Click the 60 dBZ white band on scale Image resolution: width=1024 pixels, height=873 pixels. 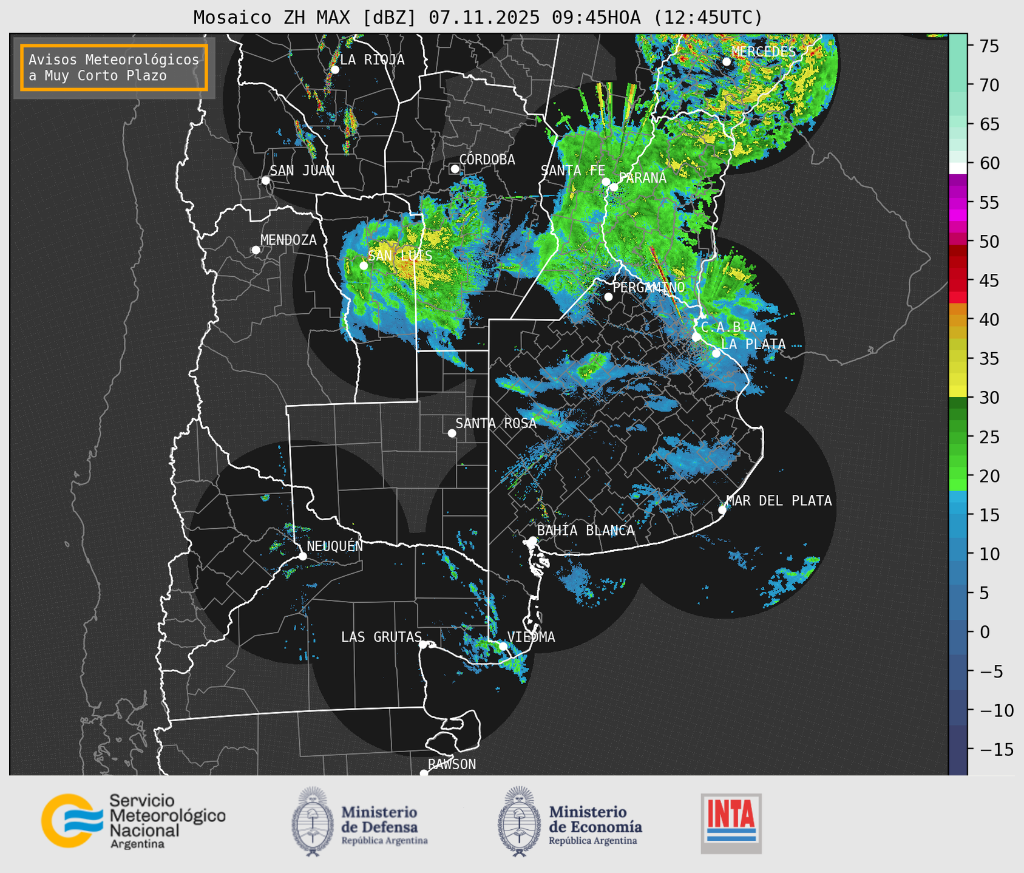pos(958,168)
